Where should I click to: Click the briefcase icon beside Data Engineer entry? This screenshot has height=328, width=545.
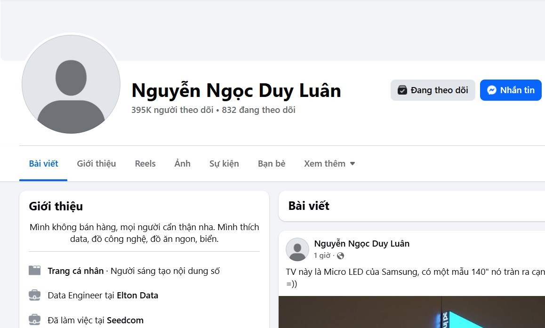(x=35, y=295)
